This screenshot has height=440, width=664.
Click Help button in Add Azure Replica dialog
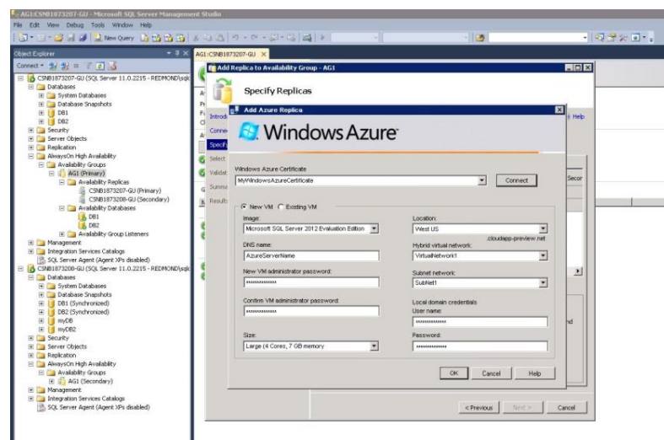pos(534,373)
